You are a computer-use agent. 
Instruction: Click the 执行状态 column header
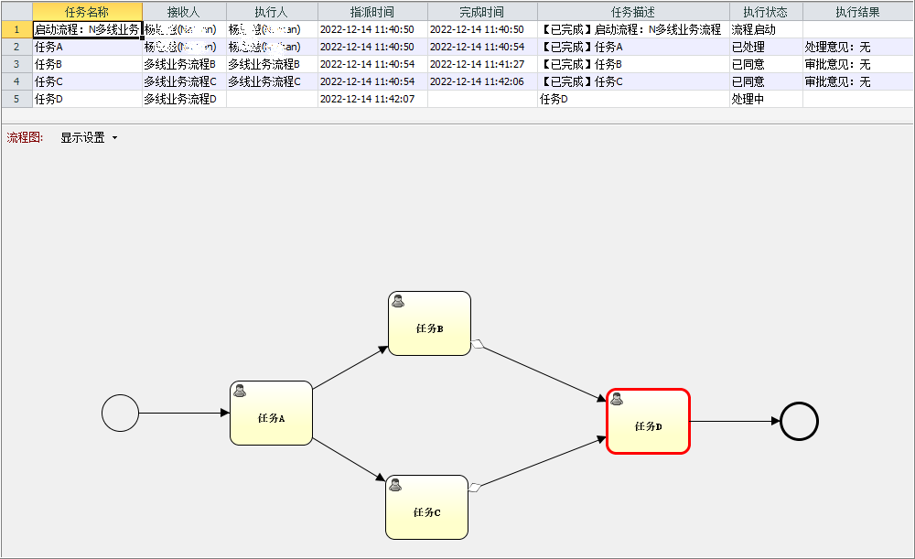click(x=766, y=12)
